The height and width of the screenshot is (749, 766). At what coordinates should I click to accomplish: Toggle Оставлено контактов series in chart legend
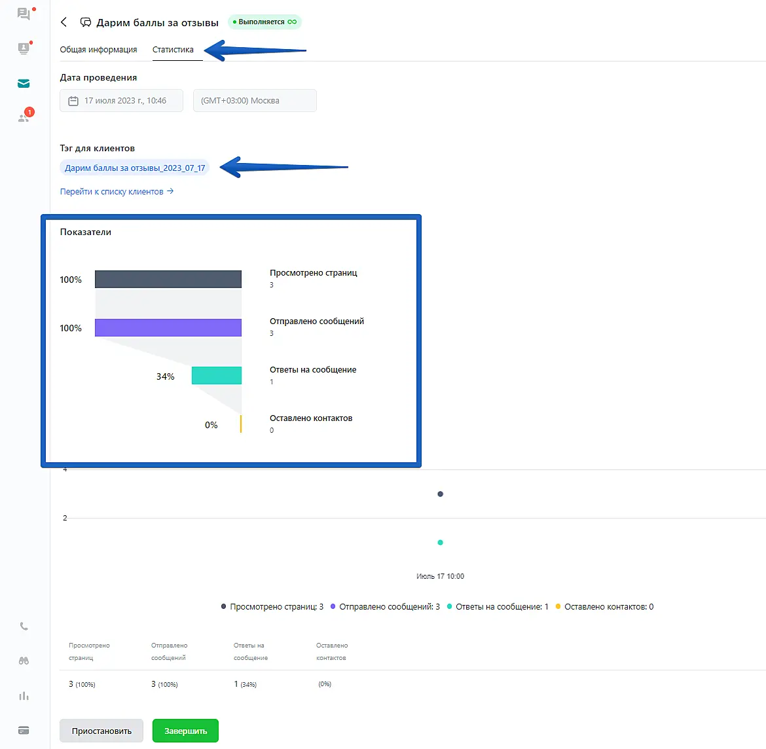pos(604,607)
